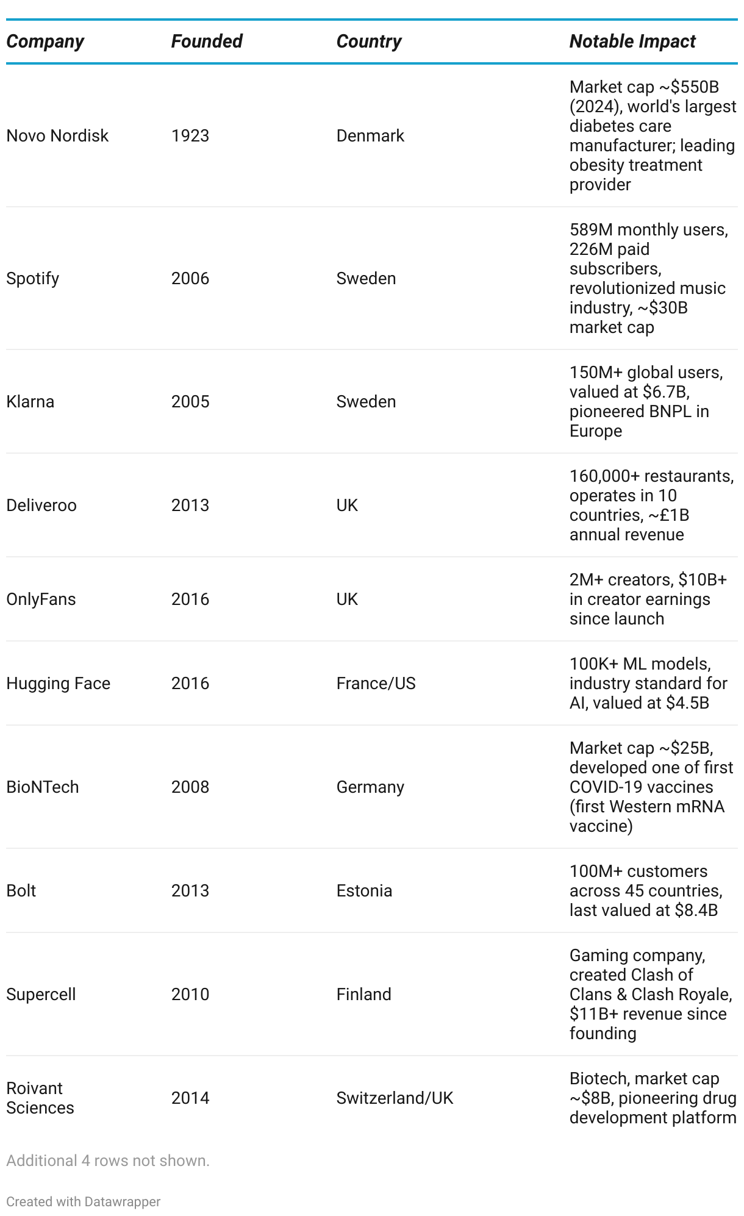This screenshot has width=744, height=1216.
Task: Click the Hugging Face company name
Action: click(58, 683)
